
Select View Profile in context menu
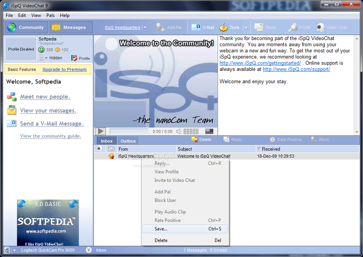point(185,171)
